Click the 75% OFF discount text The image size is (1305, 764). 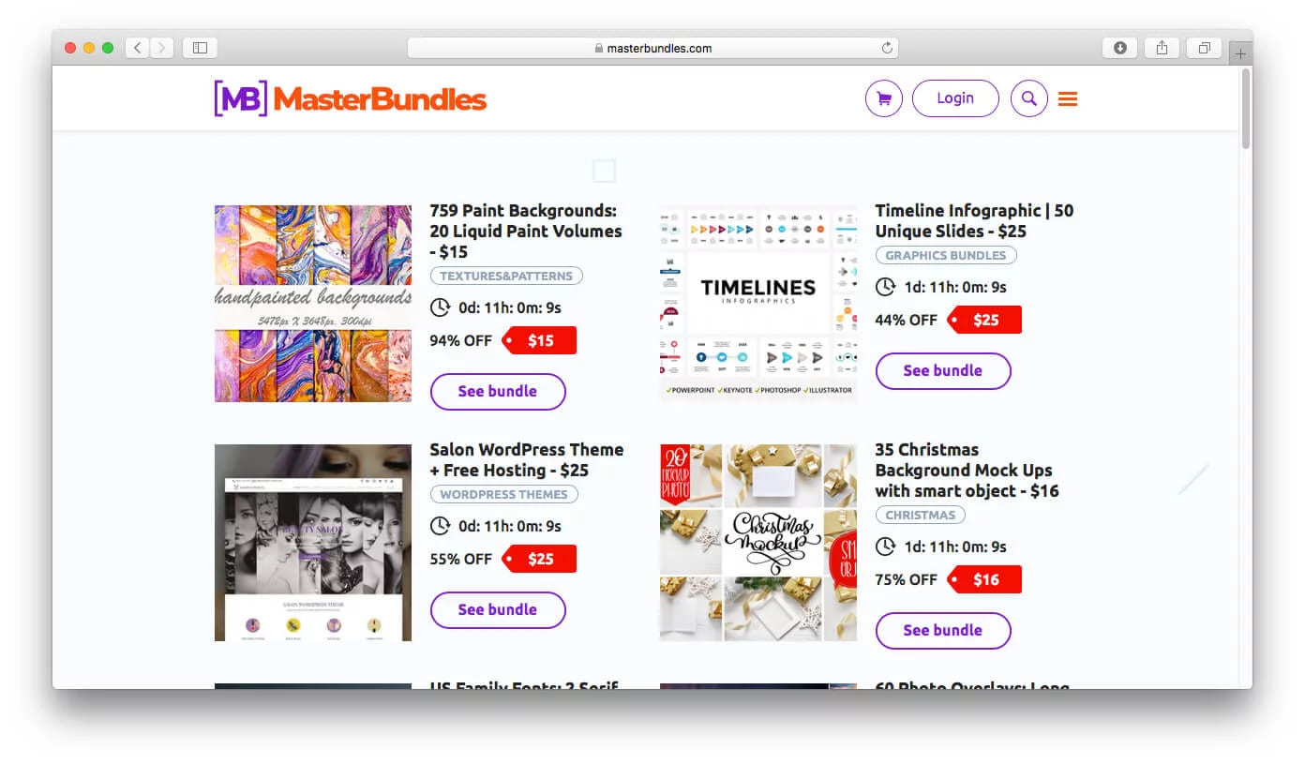[906, 579]
